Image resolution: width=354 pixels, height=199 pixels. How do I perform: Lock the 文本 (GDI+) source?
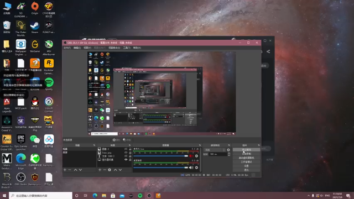tap(130, 156)
